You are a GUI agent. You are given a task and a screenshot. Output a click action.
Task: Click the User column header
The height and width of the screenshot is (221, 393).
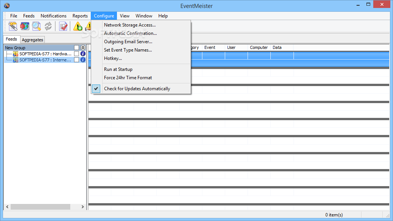point(236,47)
